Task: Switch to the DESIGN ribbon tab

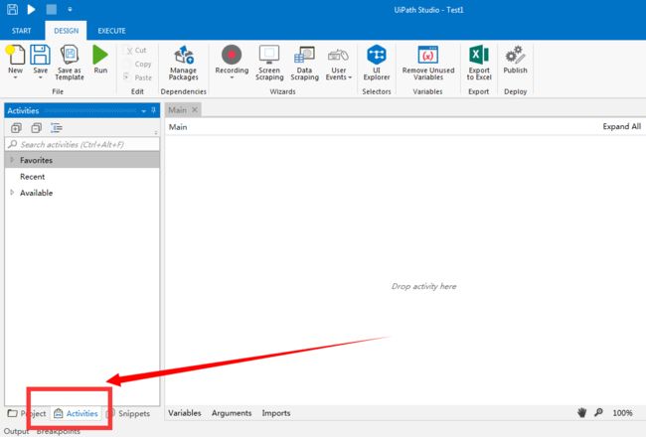Action: pos(66,31)
